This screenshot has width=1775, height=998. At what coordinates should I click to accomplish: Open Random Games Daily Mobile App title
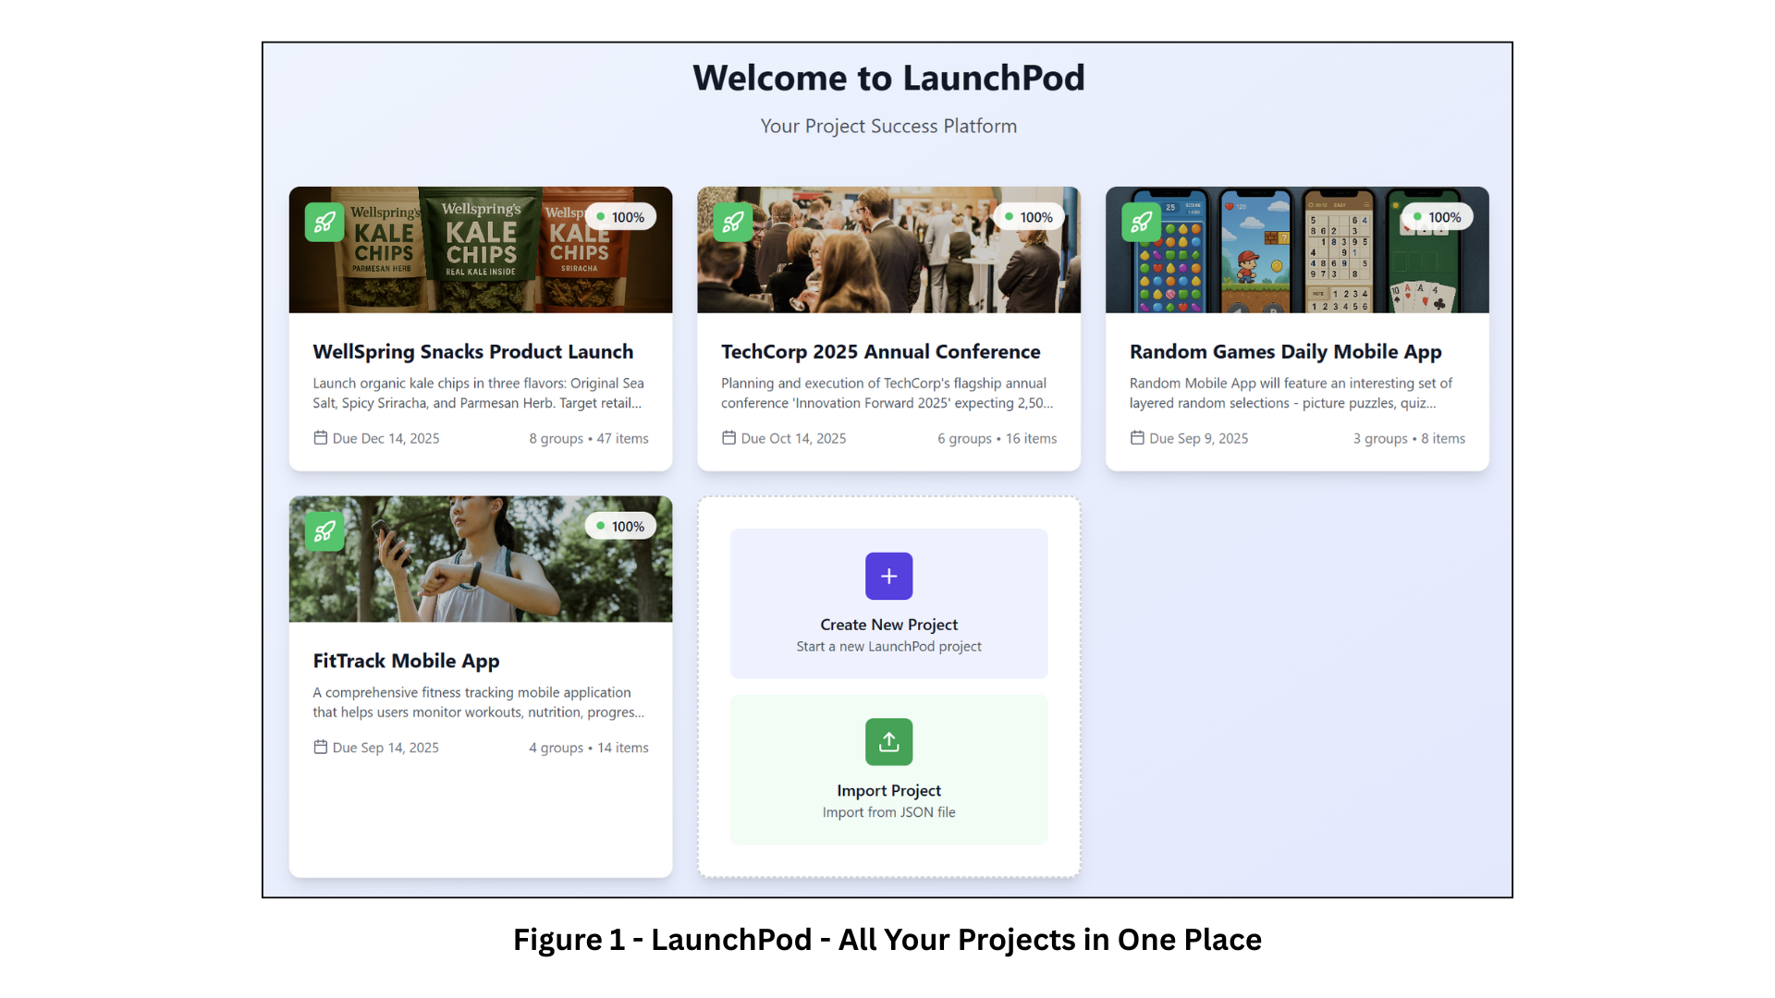coord(1285,352)
